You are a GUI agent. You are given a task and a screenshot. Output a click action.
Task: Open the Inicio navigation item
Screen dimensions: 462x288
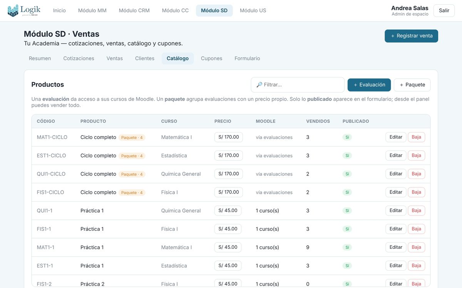(59, 11)
